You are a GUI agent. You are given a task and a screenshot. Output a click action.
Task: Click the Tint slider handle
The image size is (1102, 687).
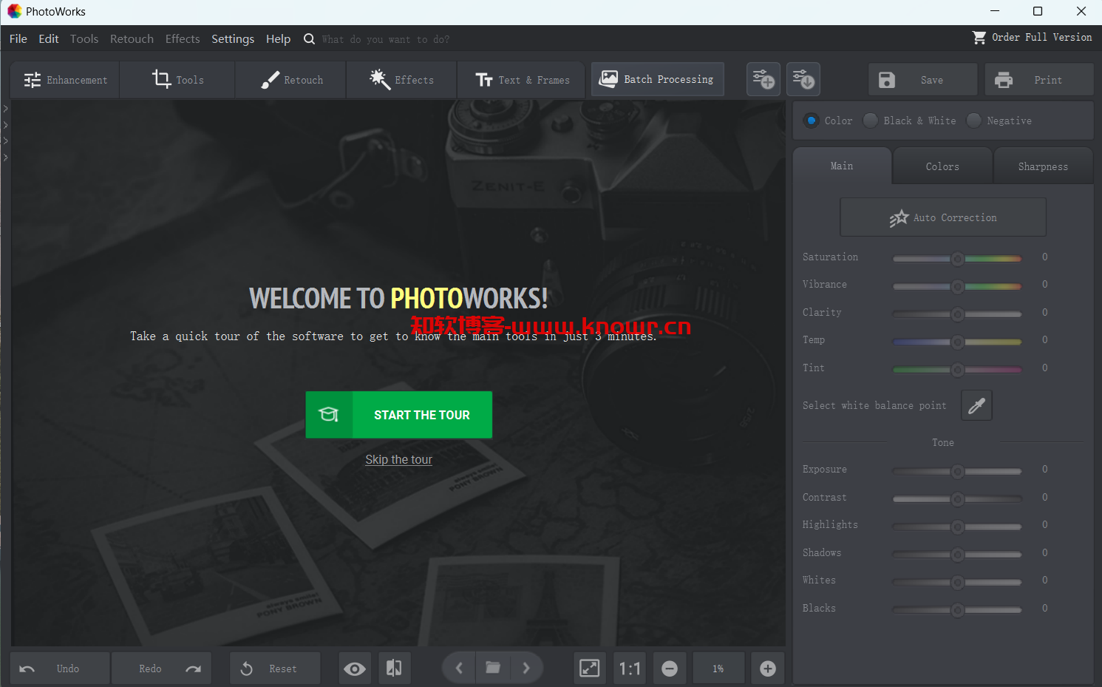coord(958,370)
